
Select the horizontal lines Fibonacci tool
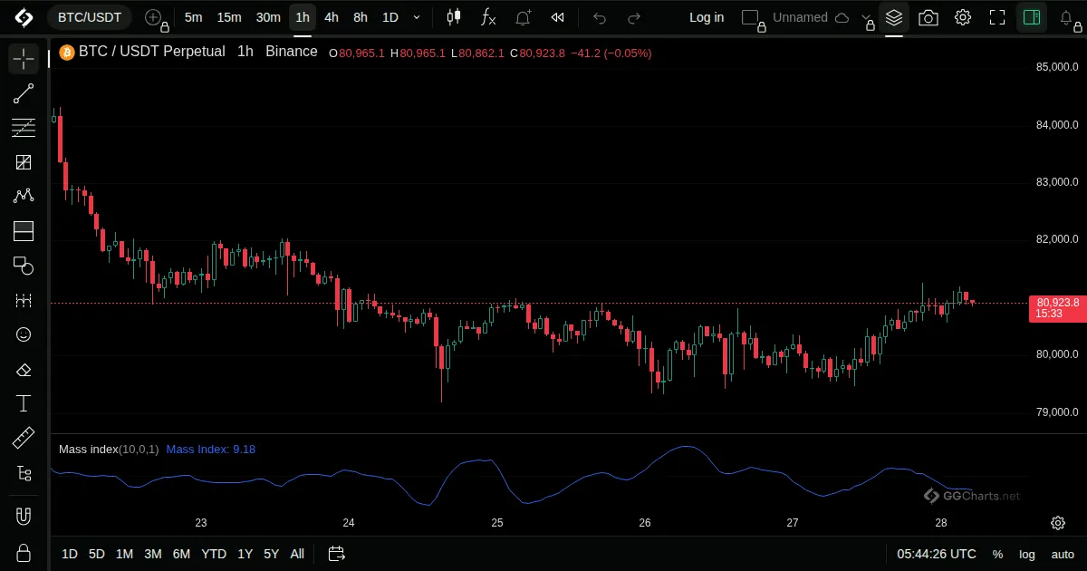[24, 128]
